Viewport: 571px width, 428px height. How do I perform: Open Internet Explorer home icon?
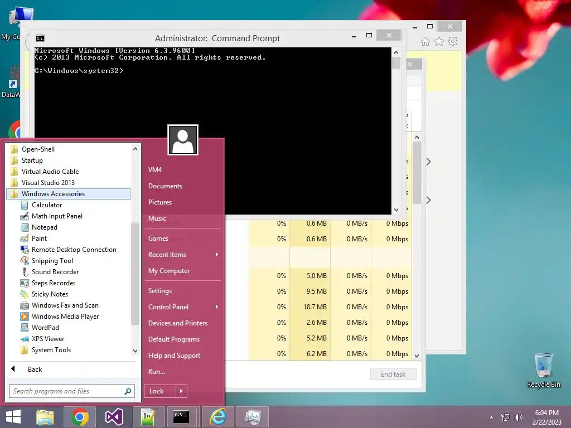(x=425, y=41)
